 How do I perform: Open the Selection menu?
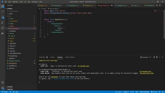pos(15,2)
